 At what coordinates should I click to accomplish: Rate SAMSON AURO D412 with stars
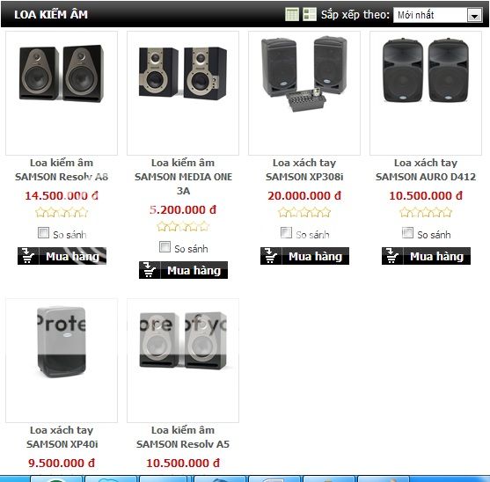click(426, 213)
